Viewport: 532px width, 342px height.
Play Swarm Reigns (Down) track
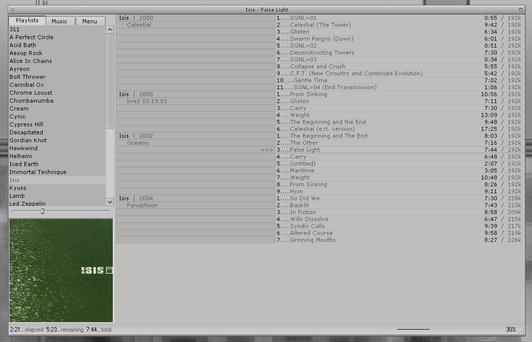(x=399, y=39)
